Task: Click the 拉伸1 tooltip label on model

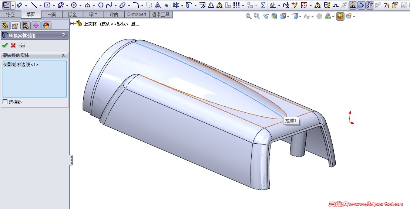Action: click(x=291, y=121)
